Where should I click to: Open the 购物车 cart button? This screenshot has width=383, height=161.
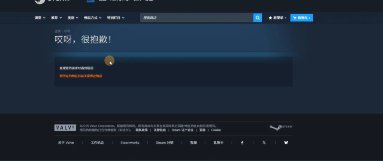[301, 18]
